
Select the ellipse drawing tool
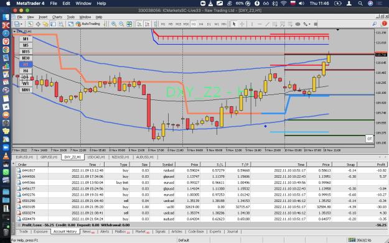click(x=298, y=24)
